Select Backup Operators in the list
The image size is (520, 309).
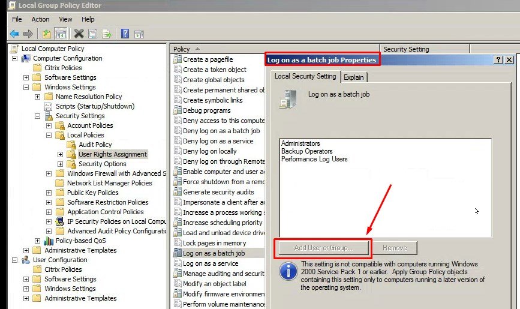point(306,151)
